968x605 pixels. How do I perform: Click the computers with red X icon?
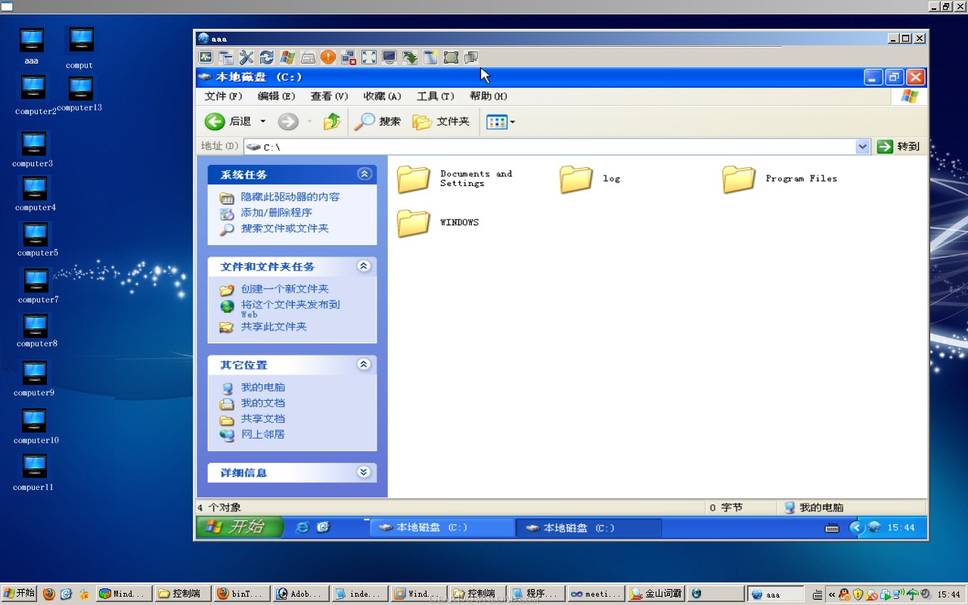tap(348, 57)
